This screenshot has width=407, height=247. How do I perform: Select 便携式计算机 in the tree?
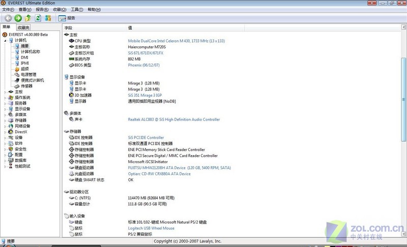(32, 80)
